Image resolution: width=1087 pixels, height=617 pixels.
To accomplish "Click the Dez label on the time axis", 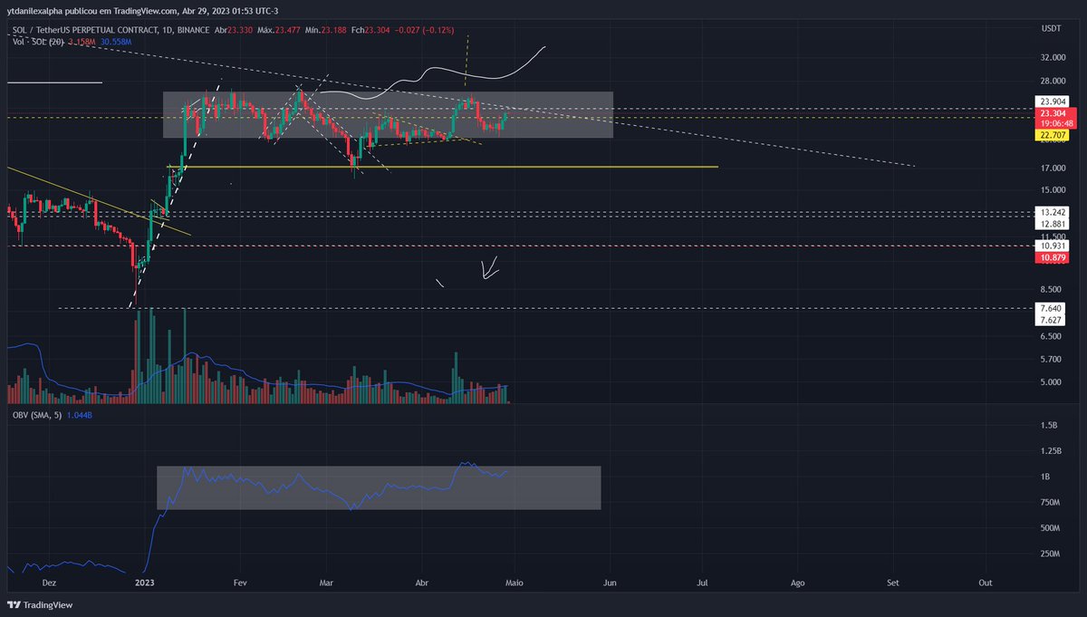I will tap(50, 584).
